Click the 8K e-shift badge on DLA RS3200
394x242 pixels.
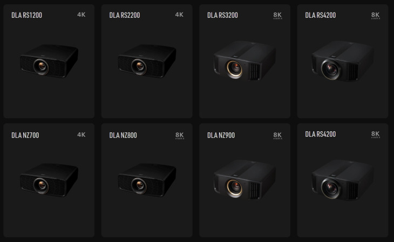pos(277,16)
